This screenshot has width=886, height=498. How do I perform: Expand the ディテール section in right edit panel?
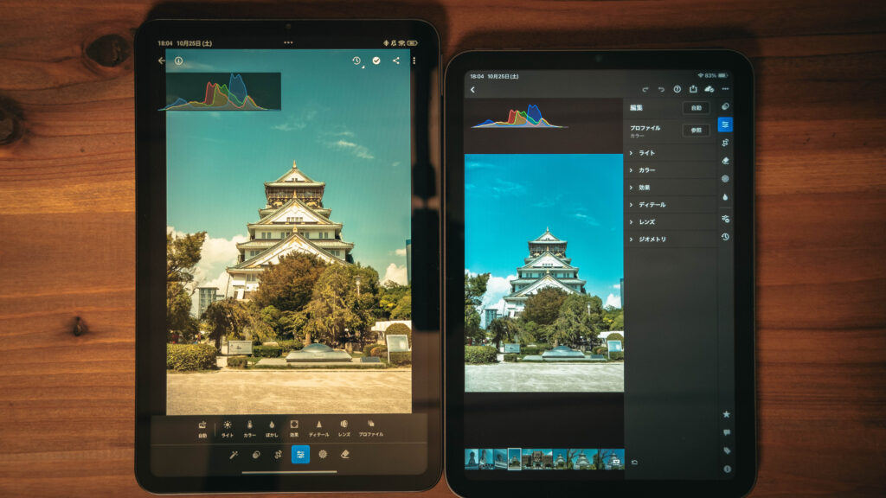pyautogui.click(x=652, y=205)
